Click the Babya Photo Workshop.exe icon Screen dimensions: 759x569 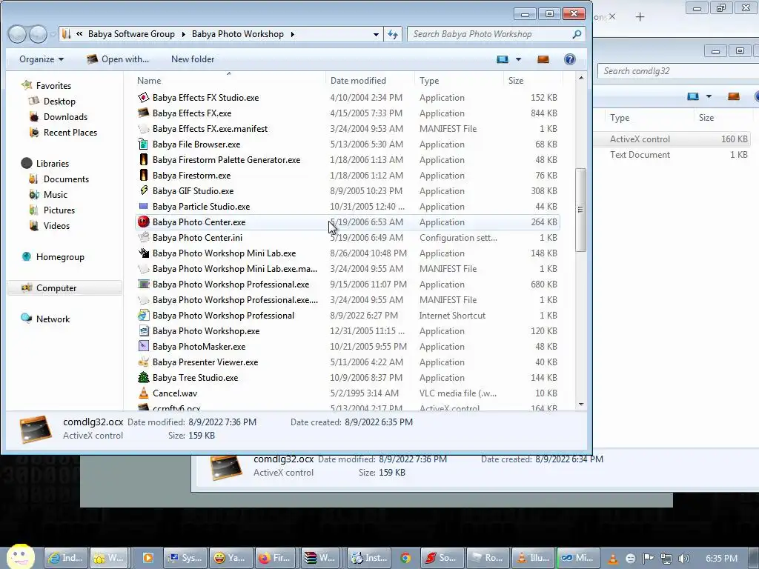point(143,331)
